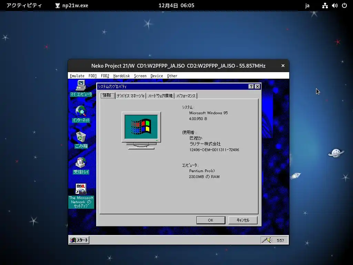Click the 5:57 clock in the taskbar

click(x=280, y=241)
